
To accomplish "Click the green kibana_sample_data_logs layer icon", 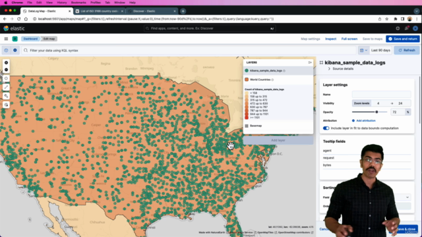I will pos(247,70).
